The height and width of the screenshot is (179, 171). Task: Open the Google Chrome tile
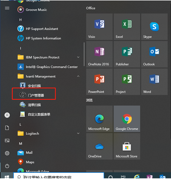pyautogui.click(x=127, y=119)
